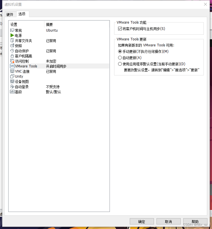
Task: Click the 客户机隔离 lock icon
Action: tap(12, 56)
